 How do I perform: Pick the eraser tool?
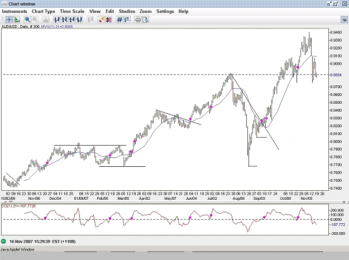[x=101, y=20]
